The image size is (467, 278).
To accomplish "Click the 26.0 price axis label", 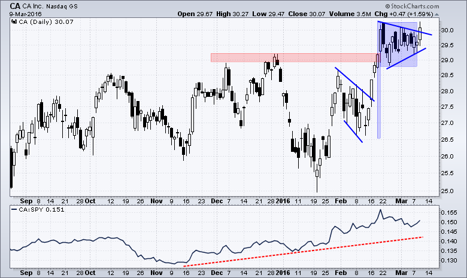I will click(x=447, y=157).
